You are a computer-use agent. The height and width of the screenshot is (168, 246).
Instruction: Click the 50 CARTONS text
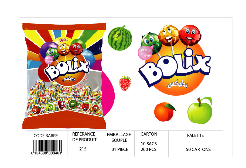198,149
